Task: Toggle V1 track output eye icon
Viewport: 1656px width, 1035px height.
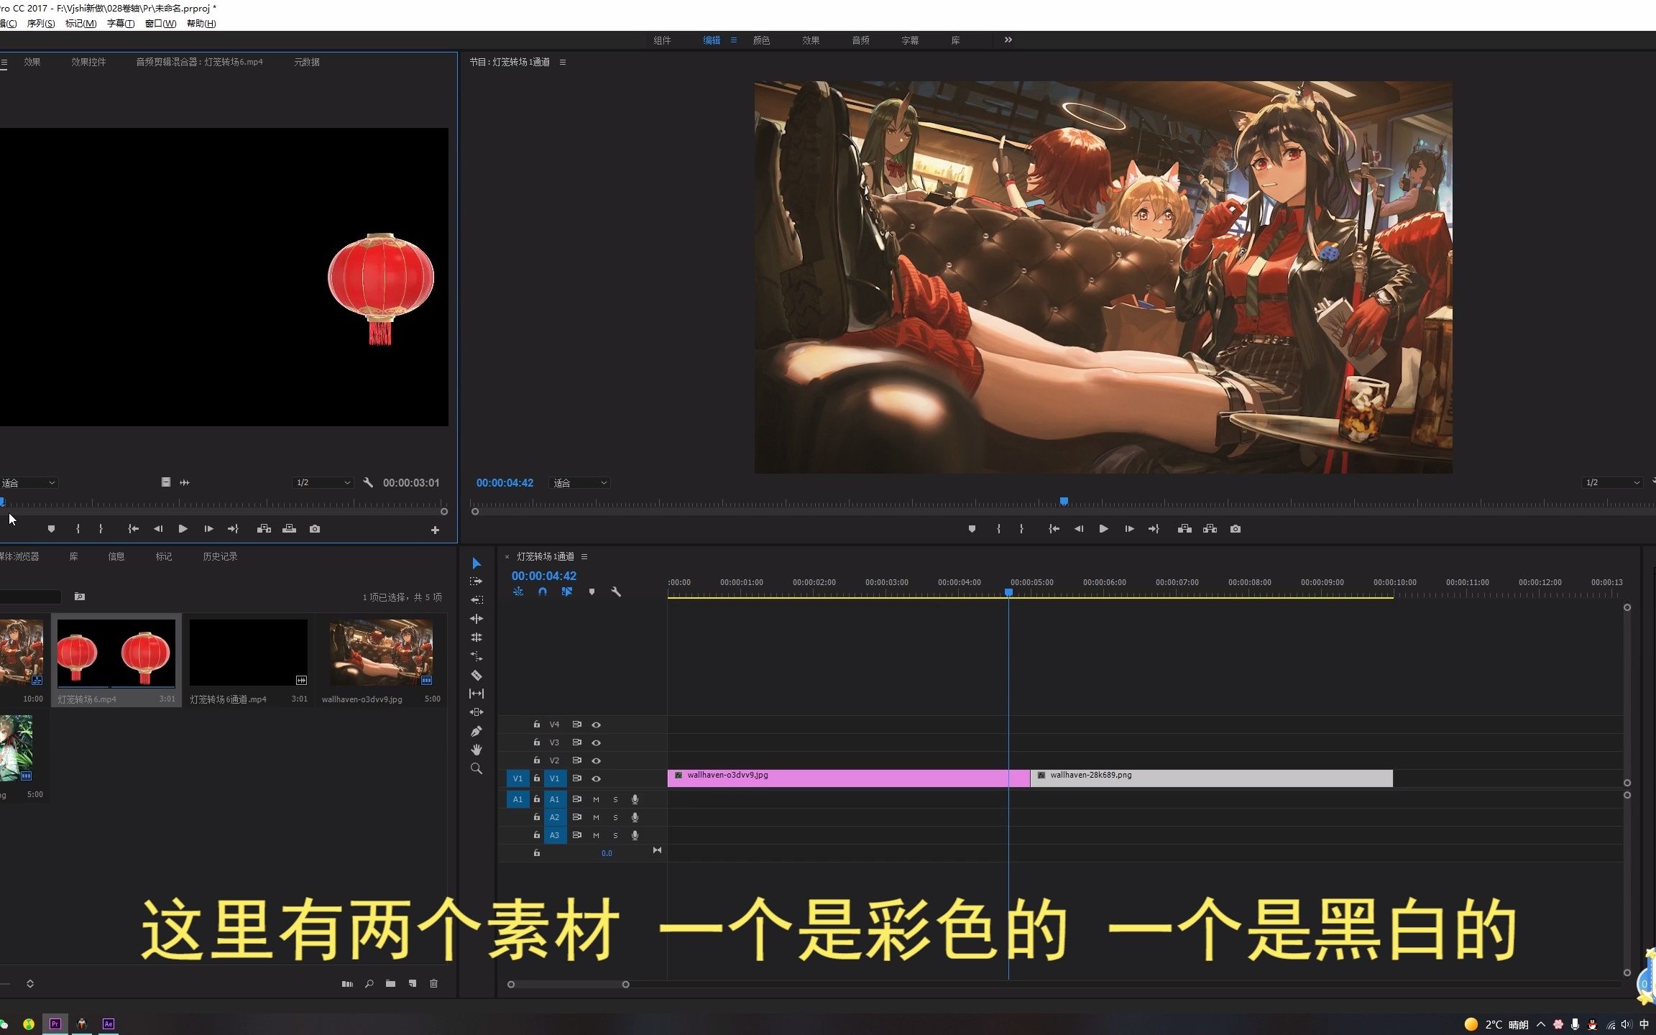Action: tap(596, 778)
